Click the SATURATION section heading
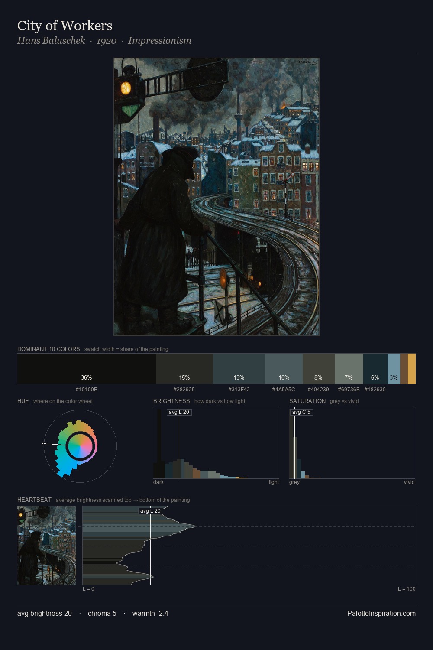433x650 pixels. coord(307,401)
